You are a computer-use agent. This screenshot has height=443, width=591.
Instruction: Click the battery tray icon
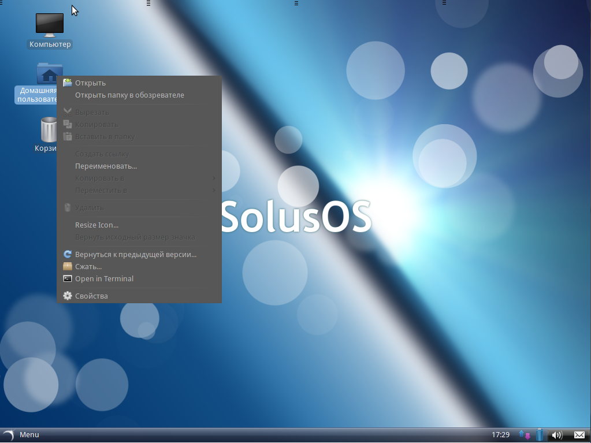click(x=540, y=434)
